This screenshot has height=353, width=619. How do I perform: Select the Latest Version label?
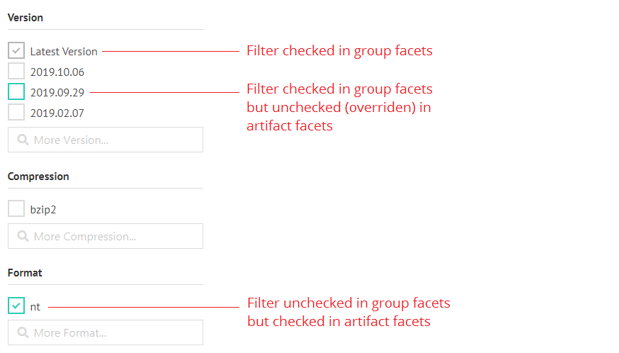64,51
